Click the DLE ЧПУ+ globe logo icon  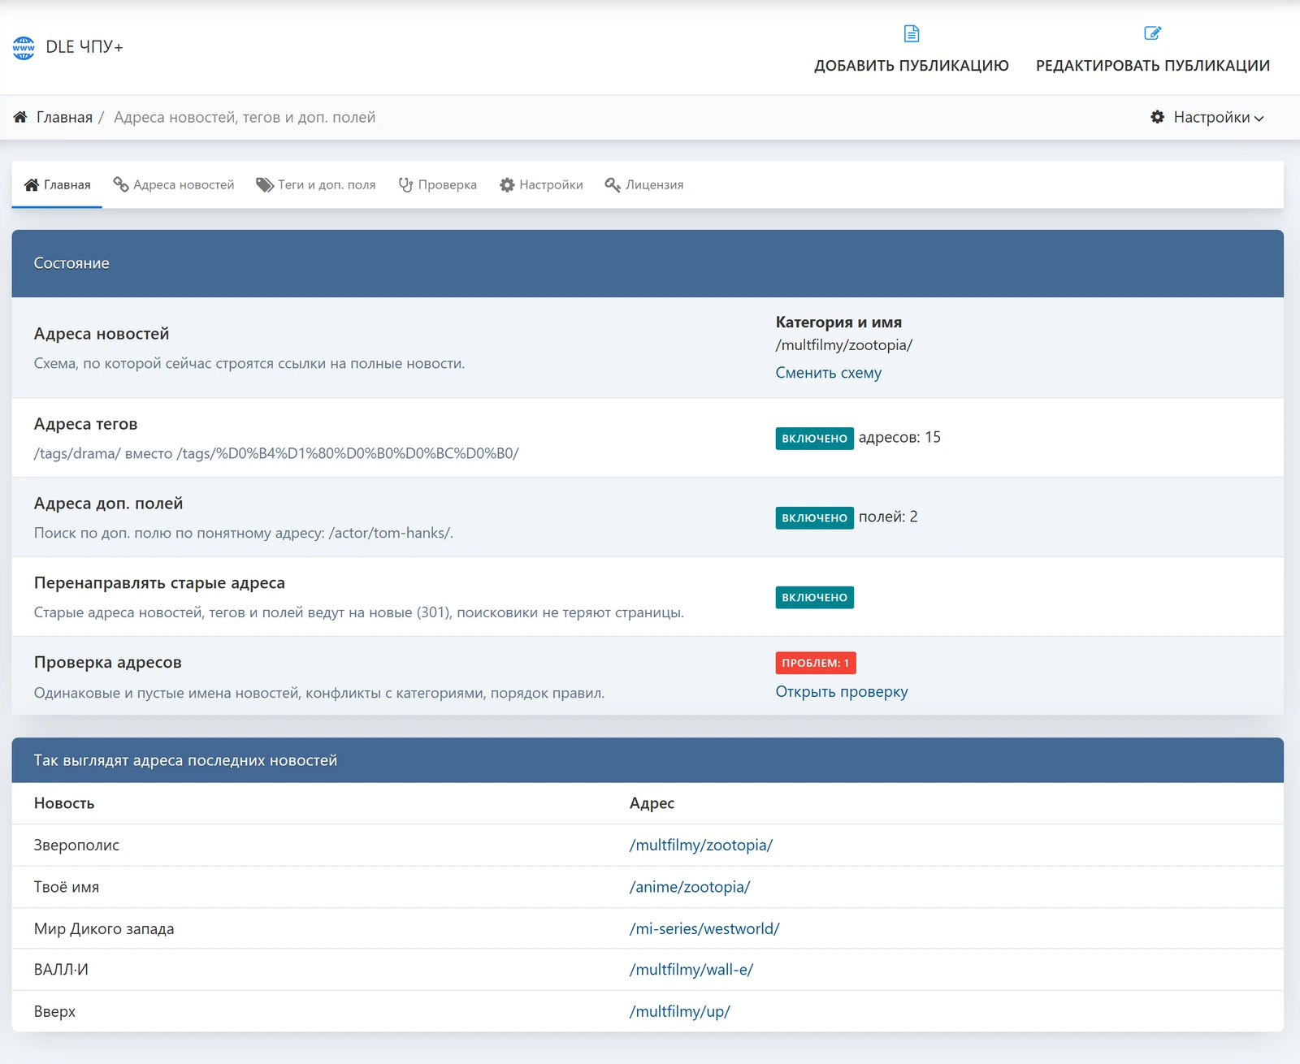pyautogui.click(x=24, y=48)
